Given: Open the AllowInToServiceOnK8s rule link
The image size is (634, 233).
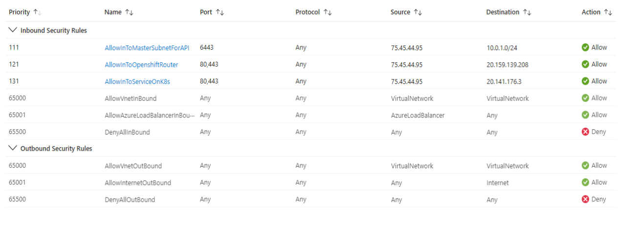Looking at the screenshot, I should pos(137,81).
